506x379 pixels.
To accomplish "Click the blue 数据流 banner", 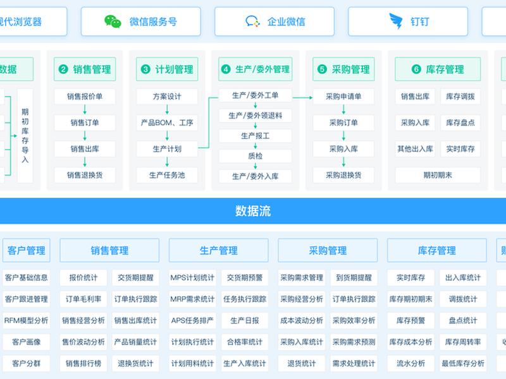I will (x=253, y=211).
